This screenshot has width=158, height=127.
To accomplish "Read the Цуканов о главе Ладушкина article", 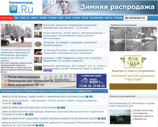I will pyautogui.click(x=72, y=59).
